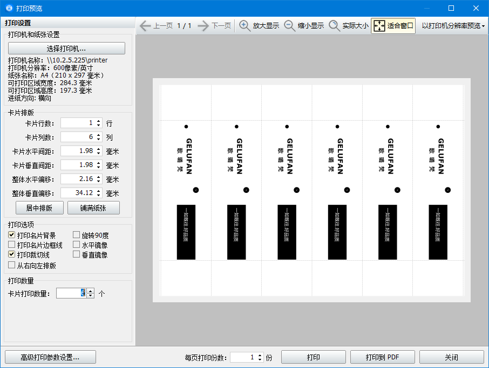Click 铺满纸张 button

[x=93, y=207]
